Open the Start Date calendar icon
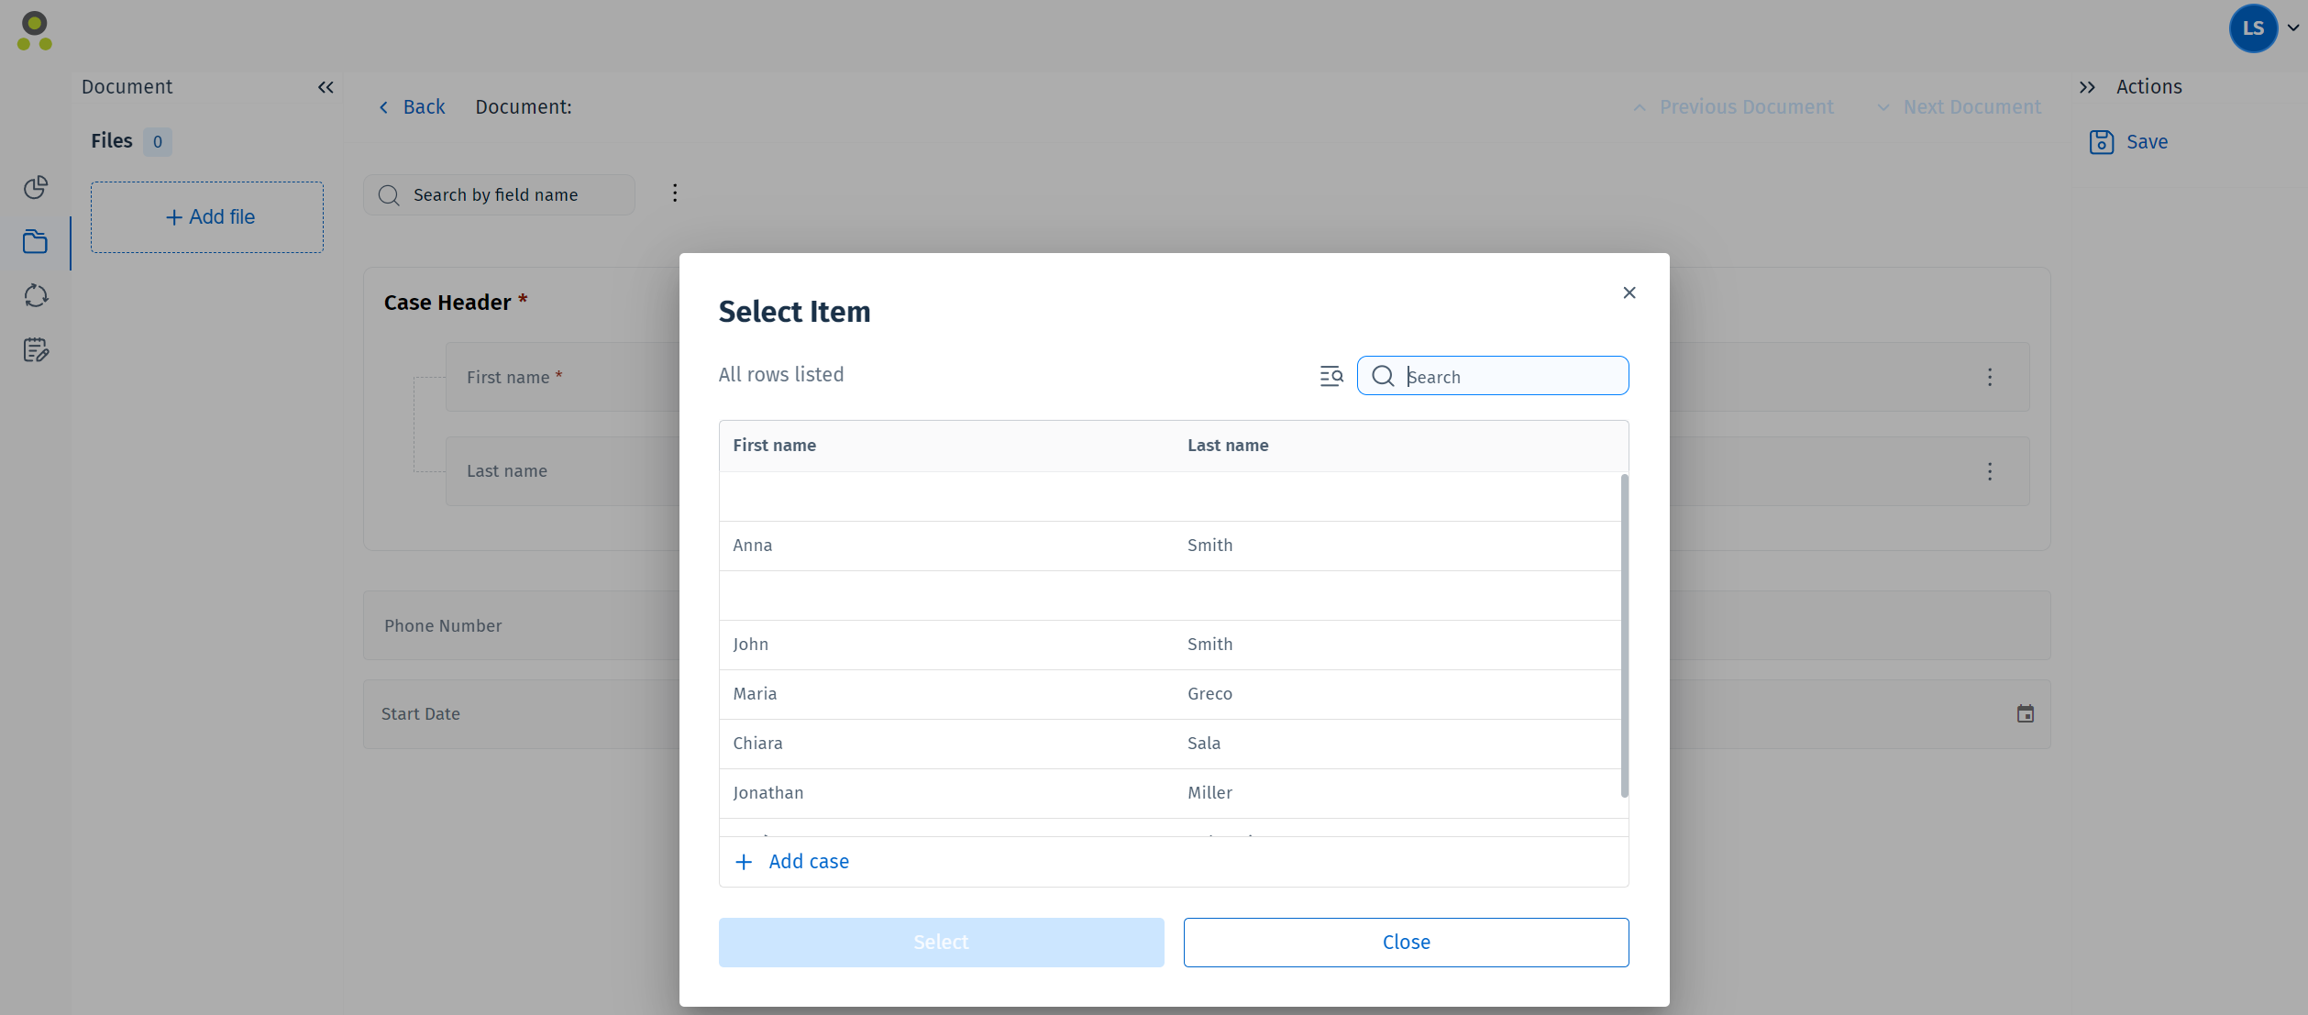The width and height of the screenshot is (2308, 1015). coord(2025,714)
